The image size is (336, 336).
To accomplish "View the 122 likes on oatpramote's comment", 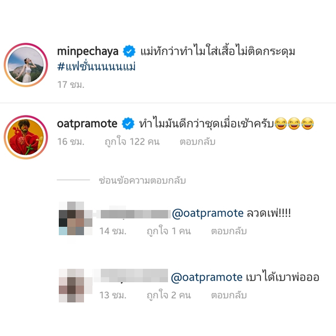I will [x=132, y=142].
